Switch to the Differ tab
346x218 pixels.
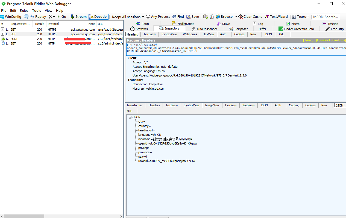coord(262,29)
